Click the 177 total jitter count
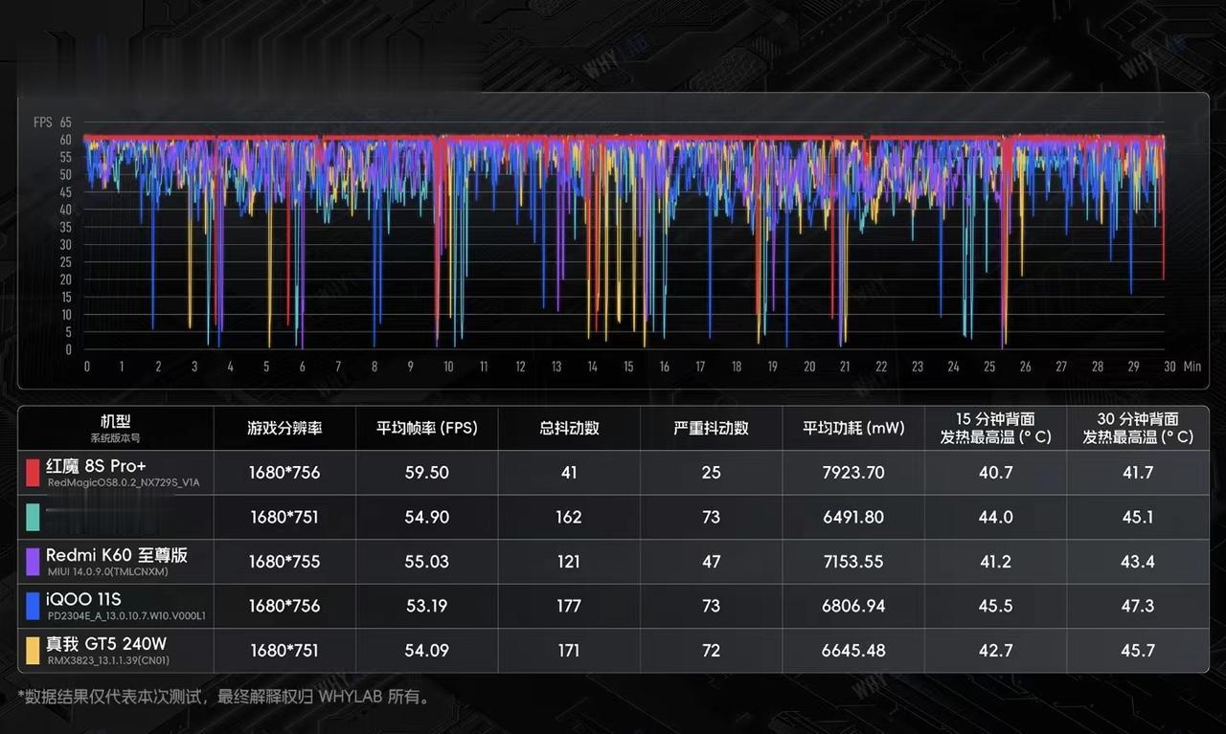 (x=569, y=606)
